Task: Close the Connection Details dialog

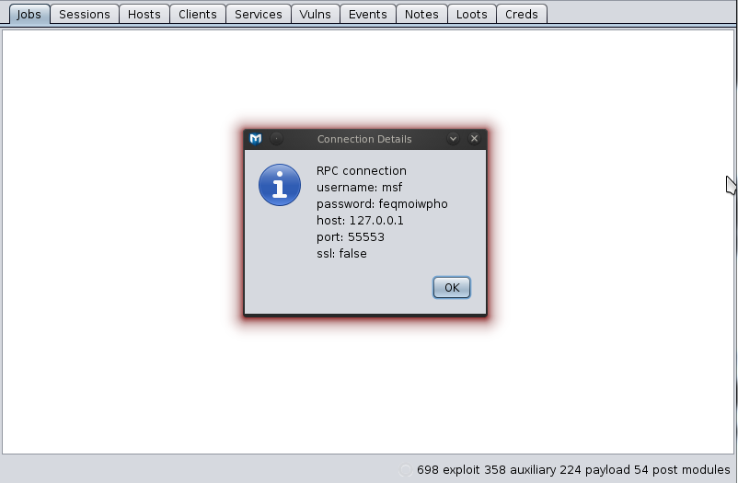Action: (474, 138)
